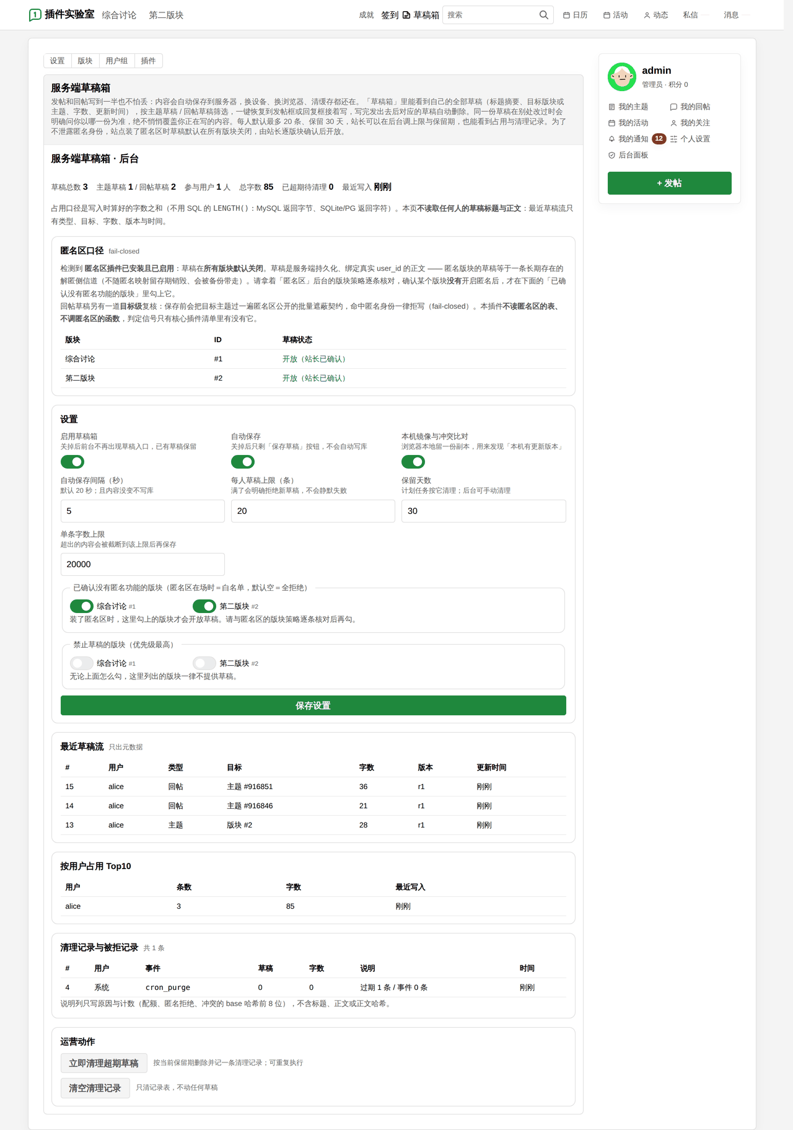The image size is (793, 1130).
Task: Click the admin avatar image
Action: [x=622, y=77]
